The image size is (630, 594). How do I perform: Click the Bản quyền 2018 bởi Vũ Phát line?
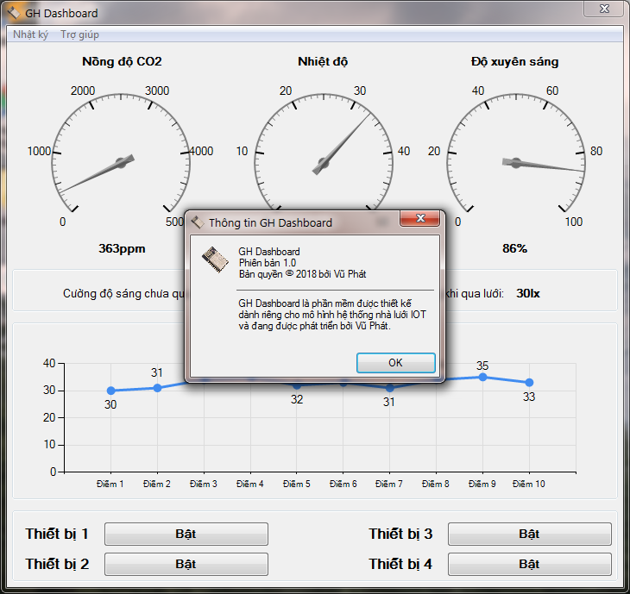[302, 274]
